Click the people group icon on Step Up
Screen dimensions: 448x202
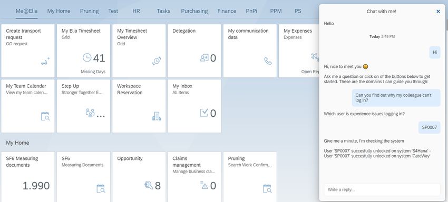[90, 113]
